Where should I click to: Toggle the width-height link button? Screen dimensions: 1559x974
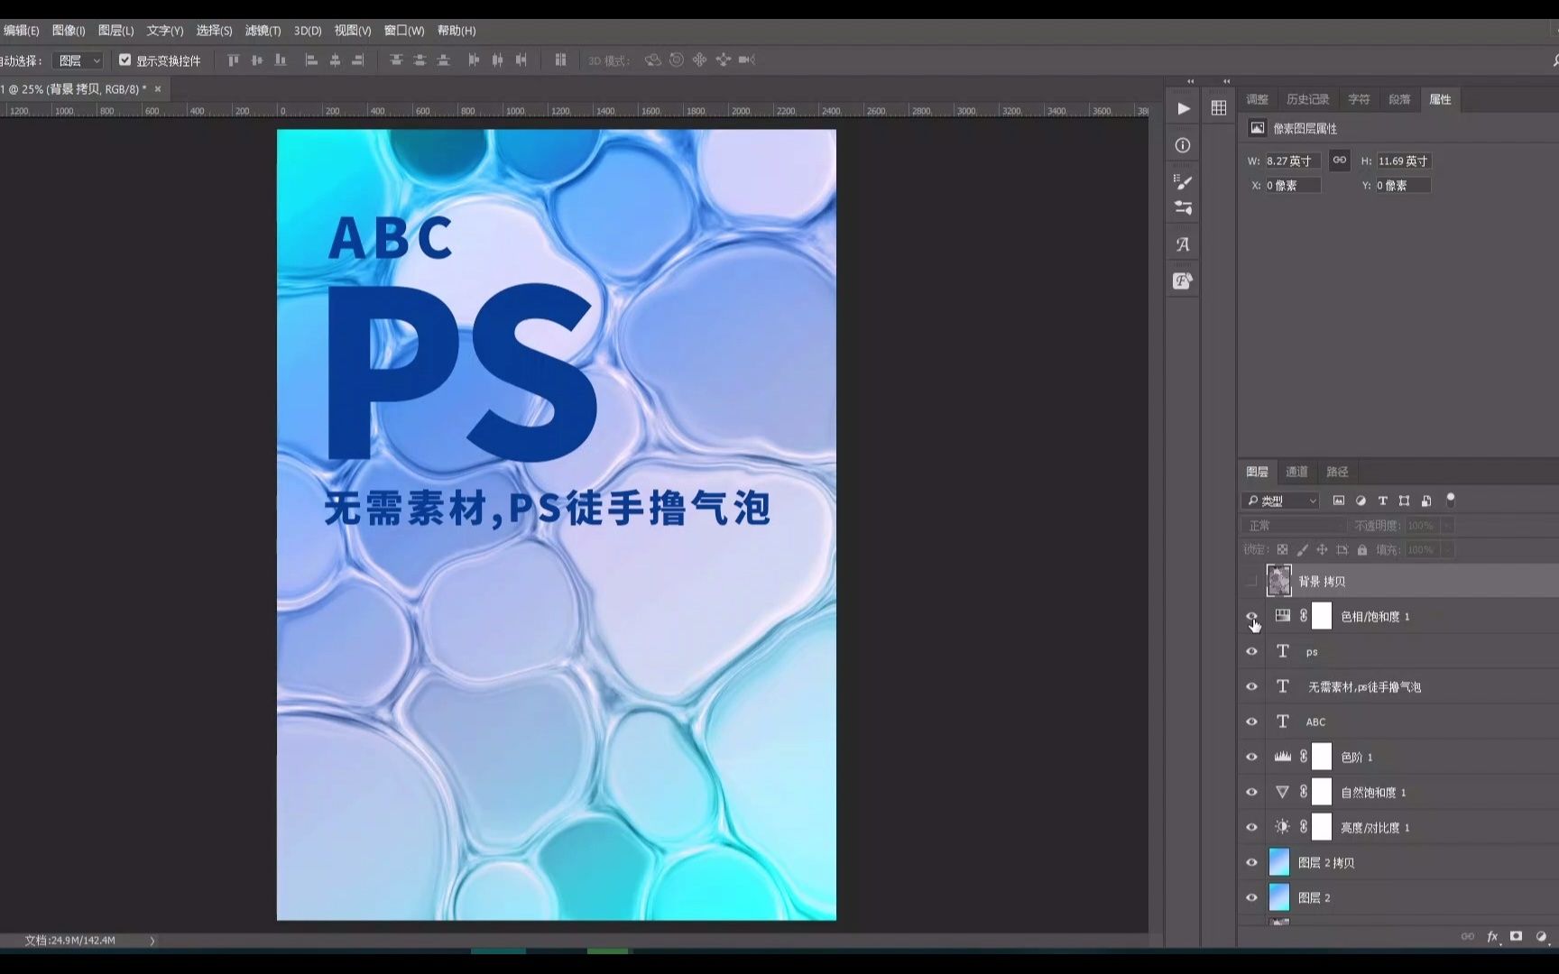[x=1340, y=161]
